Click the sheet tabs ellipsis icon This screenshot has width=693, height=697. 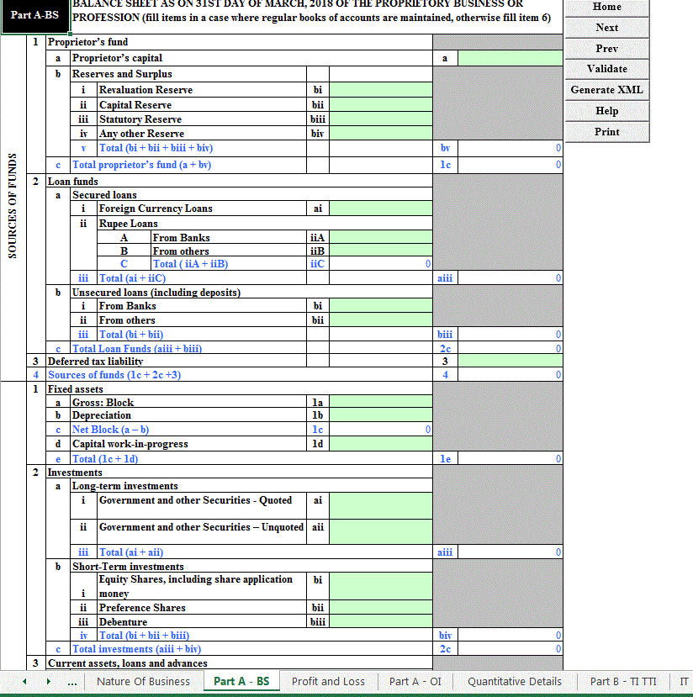(x=72, y=682)
